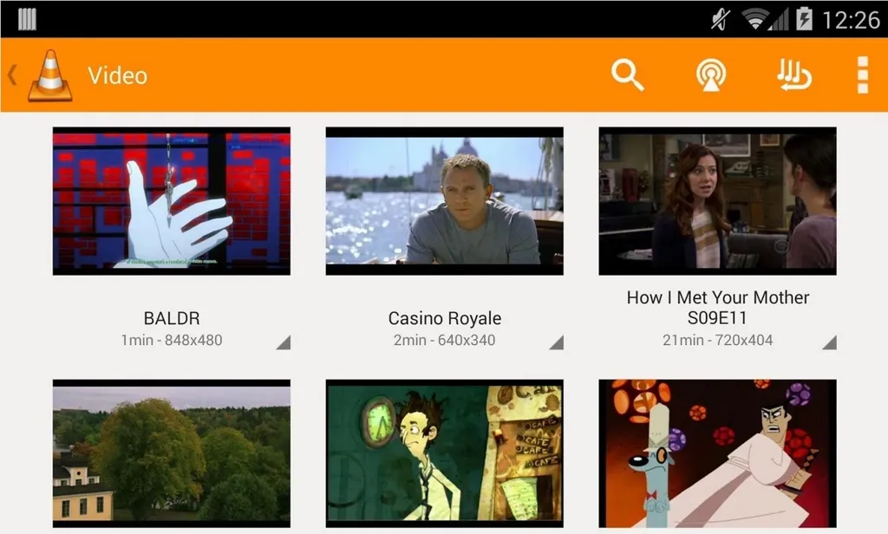Open the Video section title
The image size is (888, 534).
(x=117, y=75)
